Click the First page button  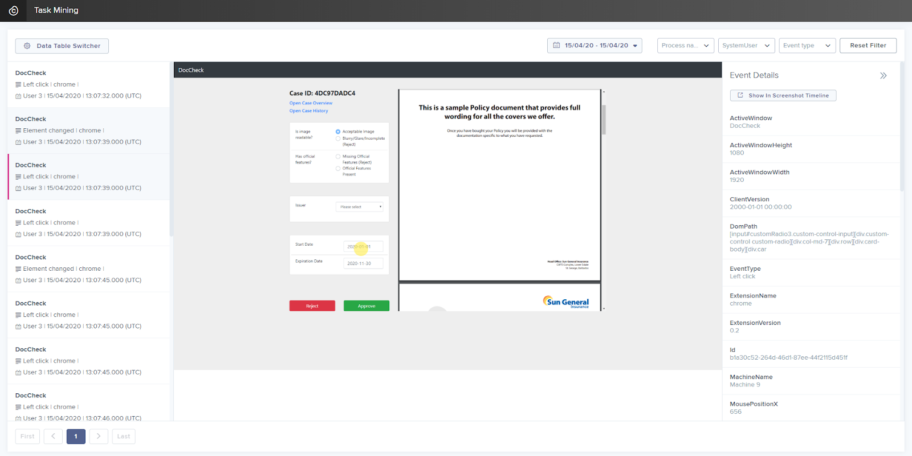pyautogui.click(x=27, y=437)
